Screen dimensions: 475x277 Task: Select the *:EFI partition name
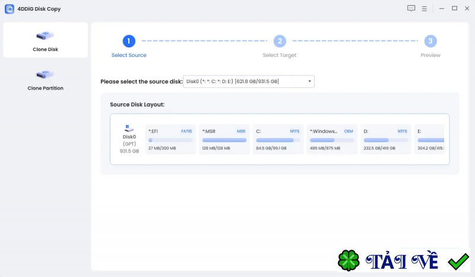153,131
